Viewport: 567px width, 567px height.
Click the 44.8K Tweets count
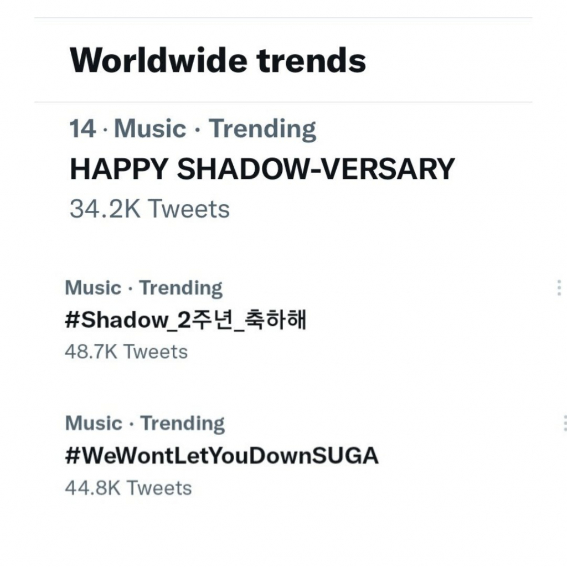[128, 488]
